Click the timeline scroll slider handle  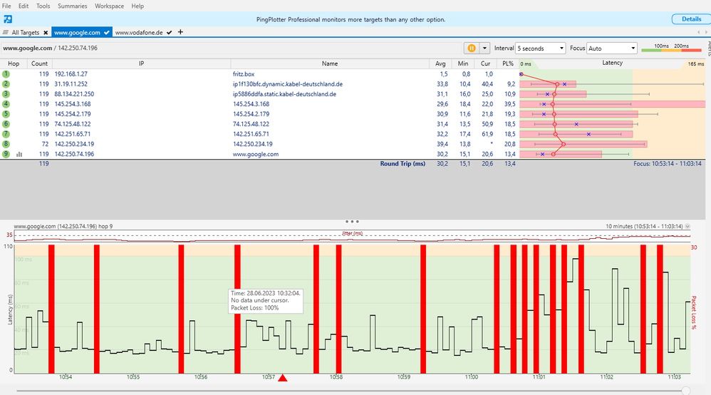[686, 391]
